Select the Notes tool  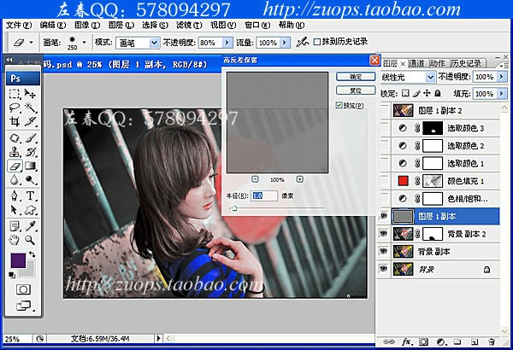pyautogui.click(x=14, y=226)
